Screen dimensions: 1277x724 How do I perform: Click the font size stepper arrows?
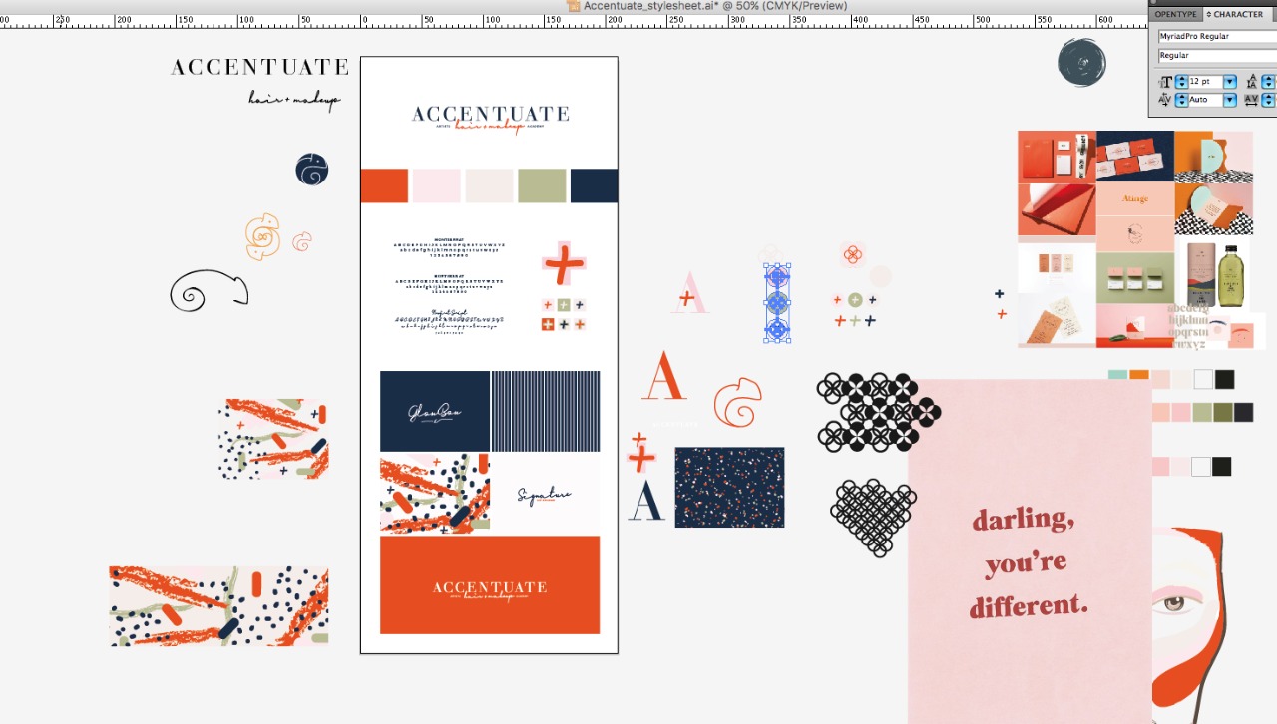[1181, 82]
